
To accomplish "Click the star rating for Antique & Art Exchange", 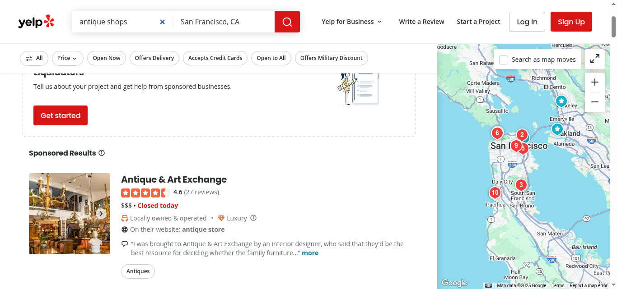I will click(x=145, y=193).
